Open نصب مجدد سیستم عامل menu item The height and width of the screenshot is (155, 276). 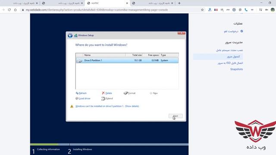coord(229,50)
